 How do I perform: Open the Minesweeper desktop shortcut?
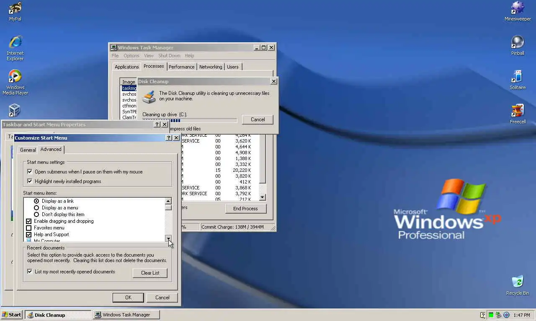[x=518, y=11]
